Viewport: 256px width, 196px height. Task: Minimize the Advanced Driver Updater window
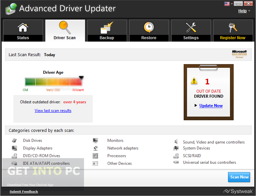click(x=238, y=4)
